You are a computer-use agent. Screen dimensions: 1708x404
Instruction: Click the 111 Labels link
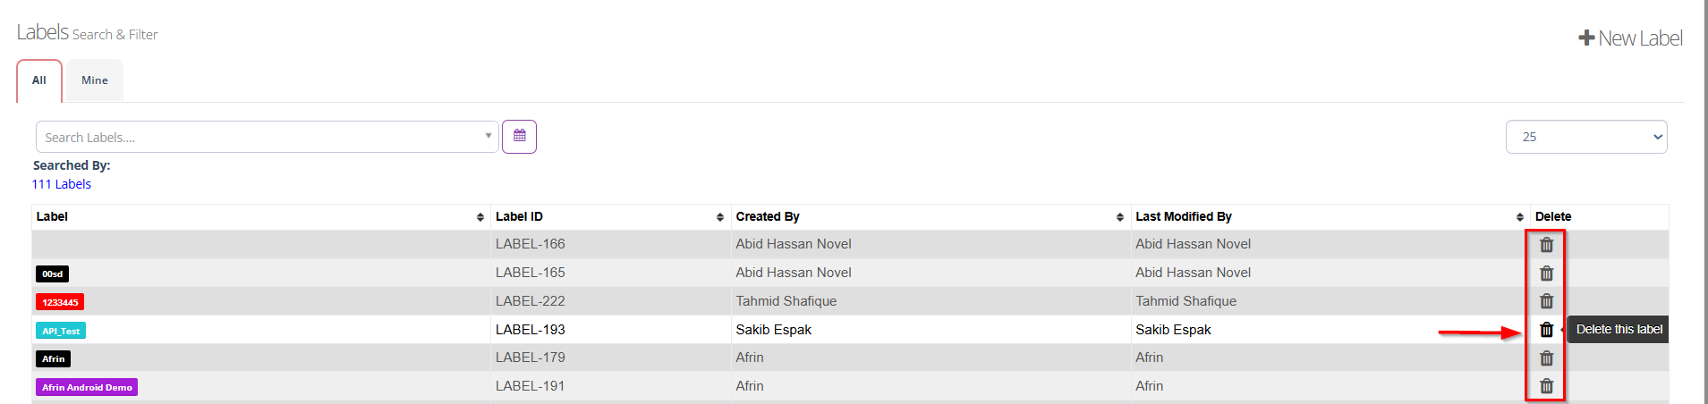[62, 184]
